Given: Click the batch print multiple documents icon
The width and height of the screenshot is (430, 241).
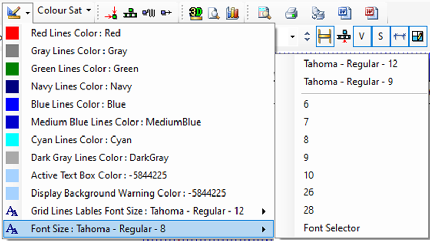Looking at the screenshot, I should tap(318, 12).
